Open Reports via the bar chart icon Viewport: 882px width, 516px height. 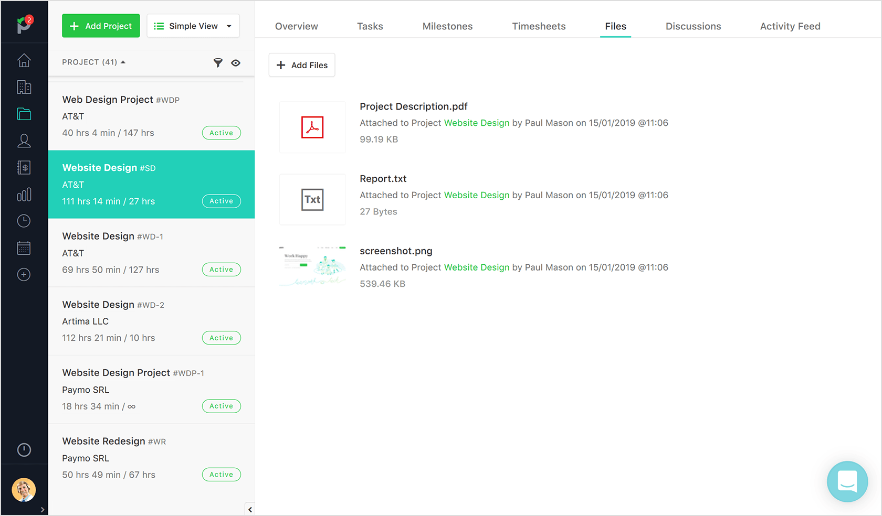[x=24, y=194]
